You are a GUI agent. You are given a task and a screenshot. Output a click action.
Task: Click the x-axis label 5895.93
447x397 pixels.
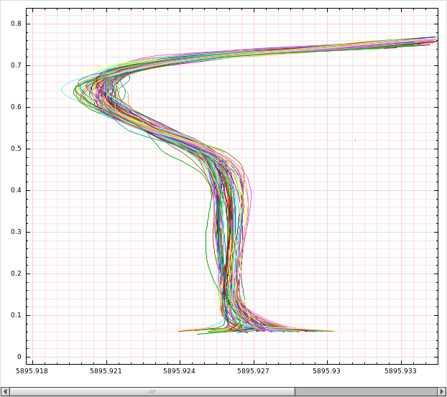tap(327, 371)
